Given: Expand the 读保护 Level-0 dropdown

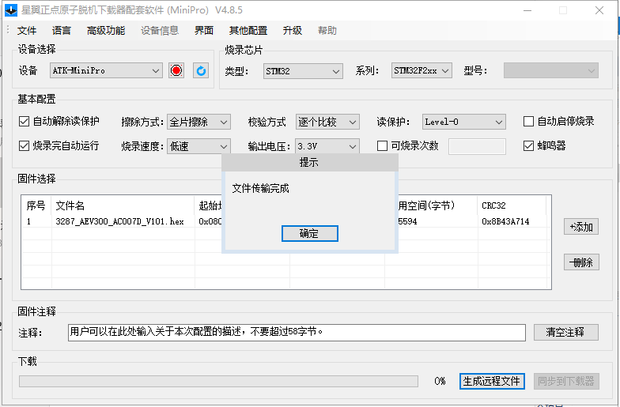Looking at the screenshot, I should pos(463,122).
